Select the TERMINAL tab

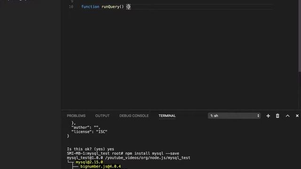pyautogui.click(x=167, y=116)
